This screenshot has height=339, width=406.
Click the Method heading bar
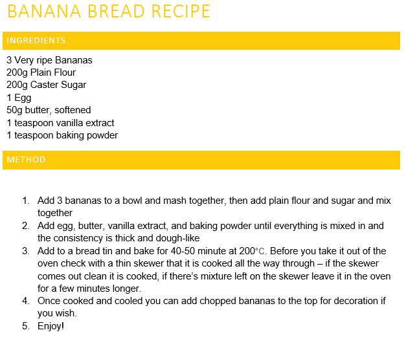[201, 160]
